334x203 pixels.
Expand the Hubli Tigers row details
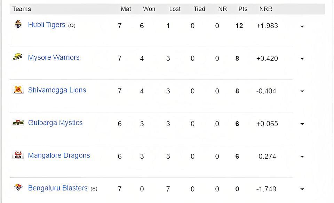pyautogui.click(x=302, y=26)
